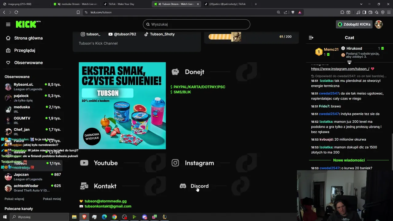Click the KICK logo
393x221 pixels.
point(28,24)
